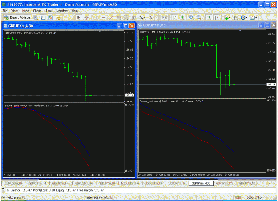
Task: Maximize the GBPJPYm,M30 chart window
Action: 125,26
